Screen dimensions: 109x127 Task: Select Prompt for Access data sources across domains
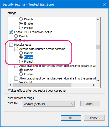point(21,62)
